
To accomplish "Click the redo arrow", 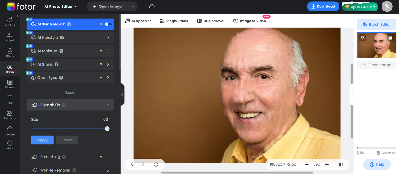I will (x=142, y=164).
